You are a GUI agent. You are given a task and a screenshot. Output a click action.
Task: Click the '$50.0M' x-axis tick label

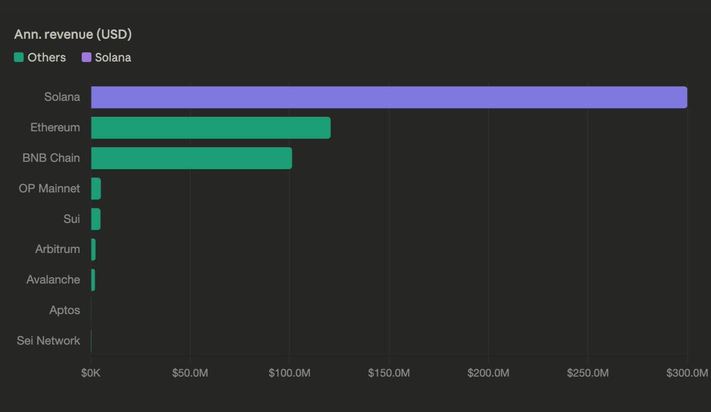tap(190, 373)
